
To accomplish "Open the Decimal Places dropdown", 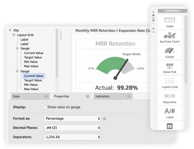I will (72, 128).
